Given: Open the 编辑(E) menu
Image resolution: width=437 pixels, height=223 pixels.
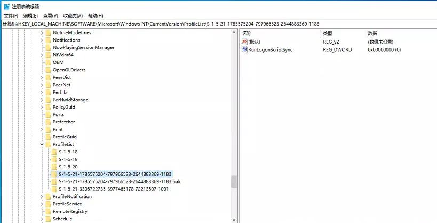Looking at the screenshot, I should tap(30, 16).
